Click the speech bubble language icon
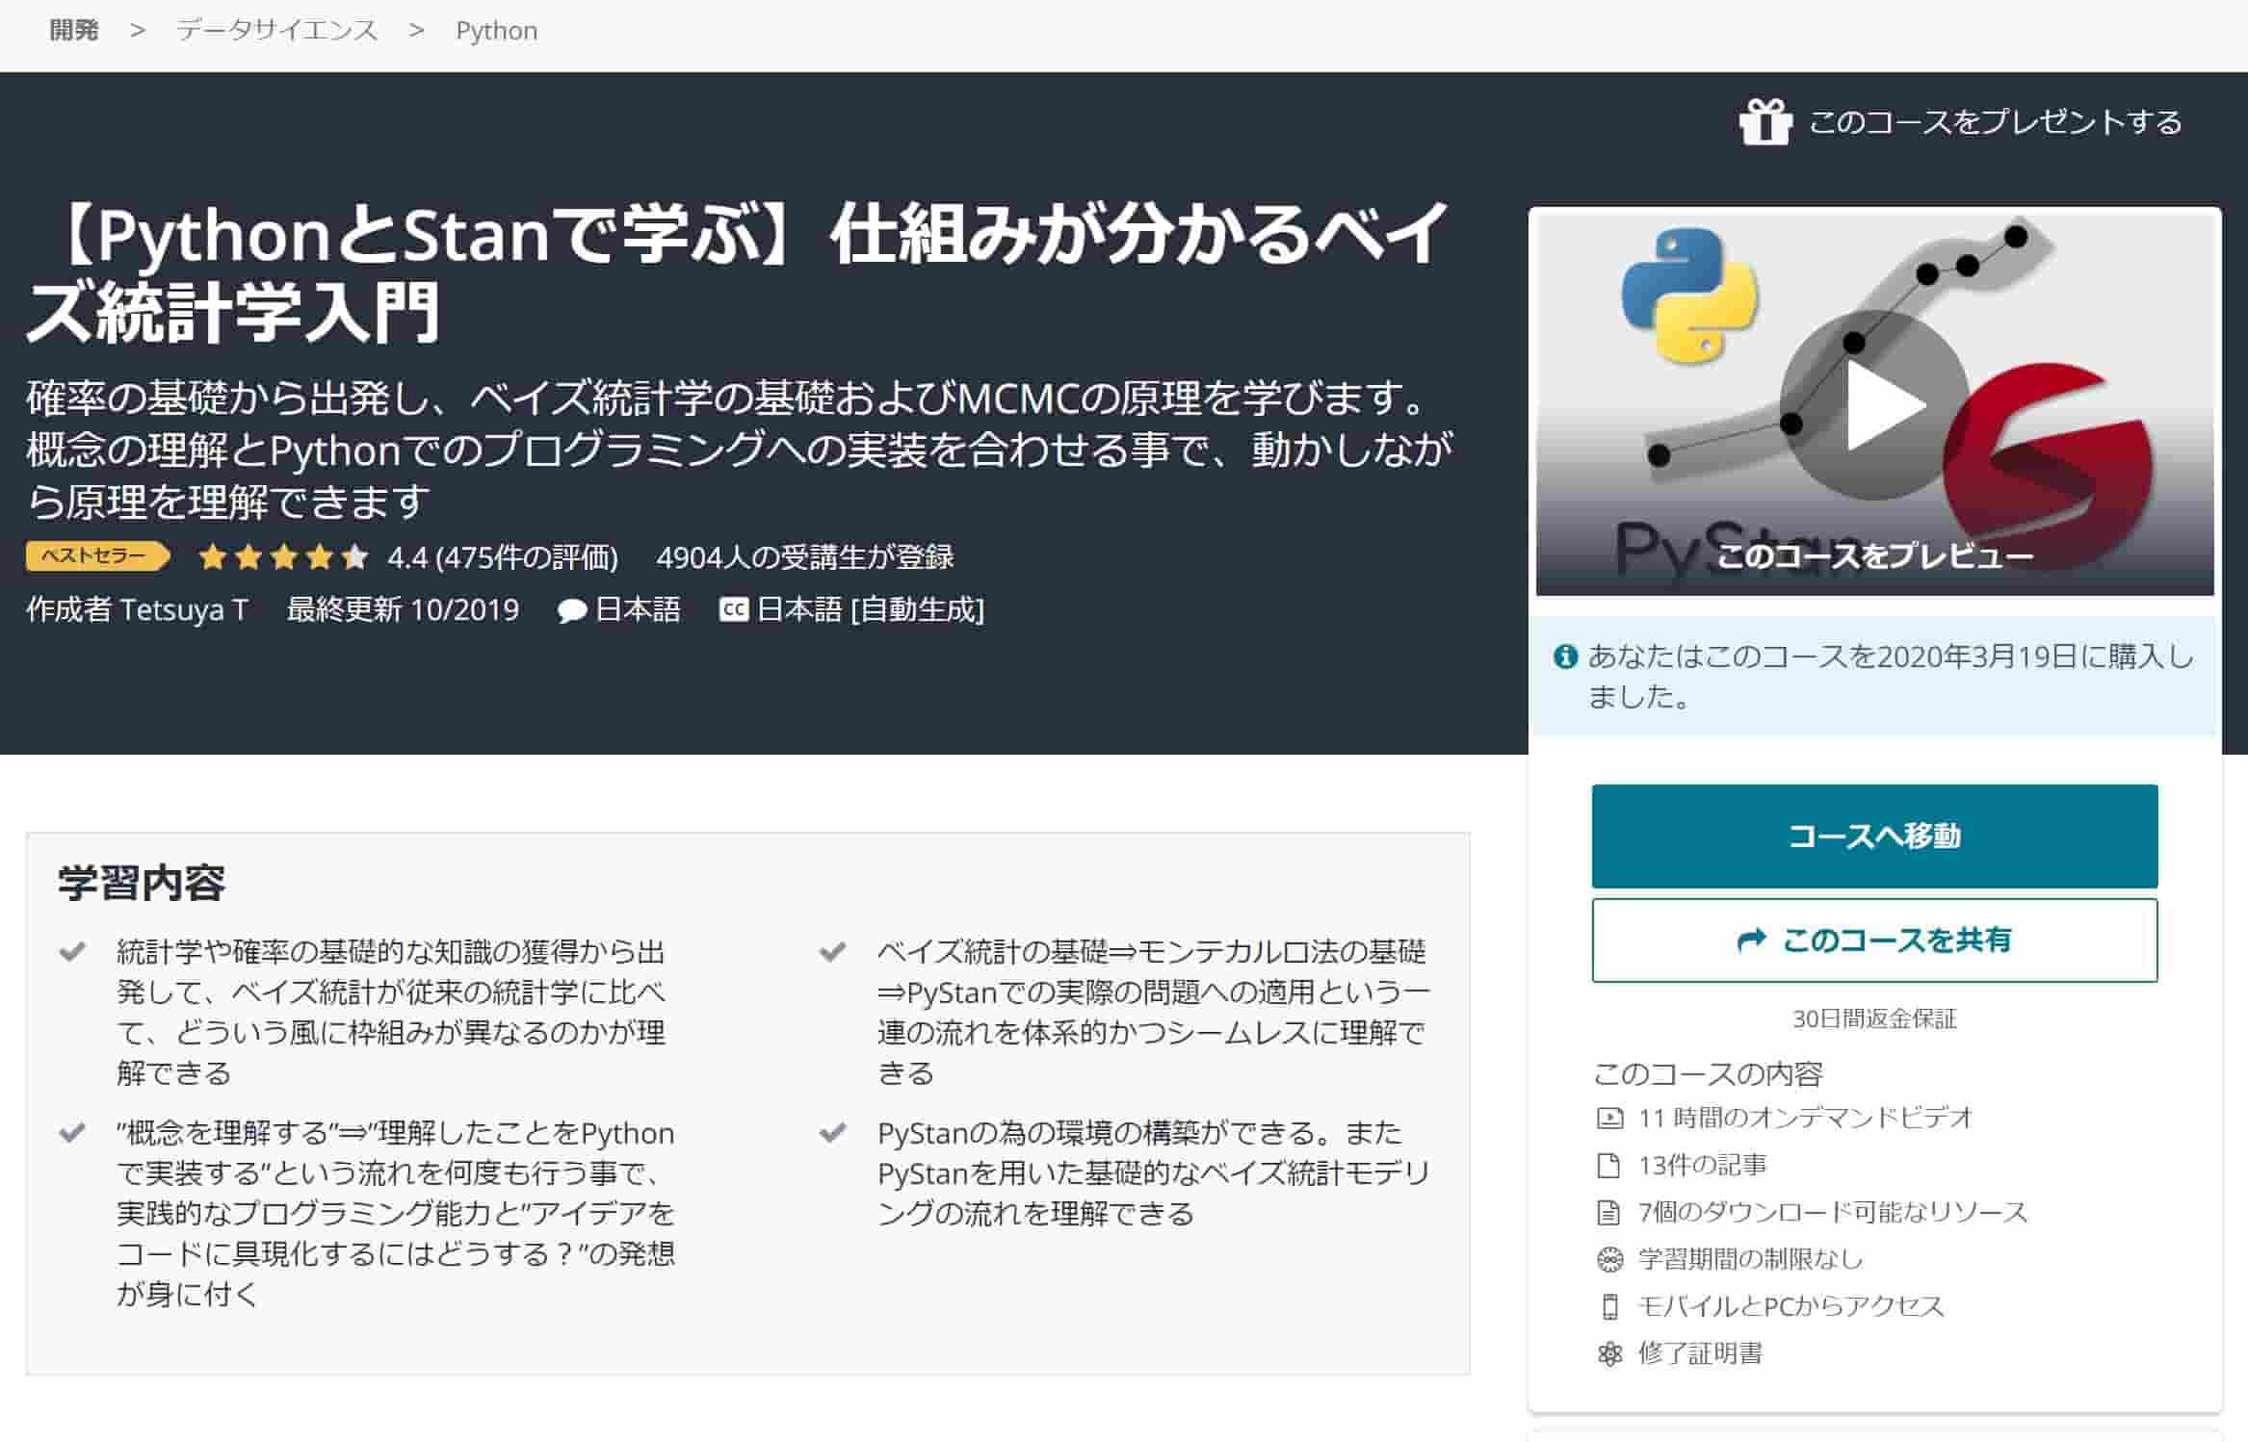The image size is (2248, 1442). pos(572,610)
